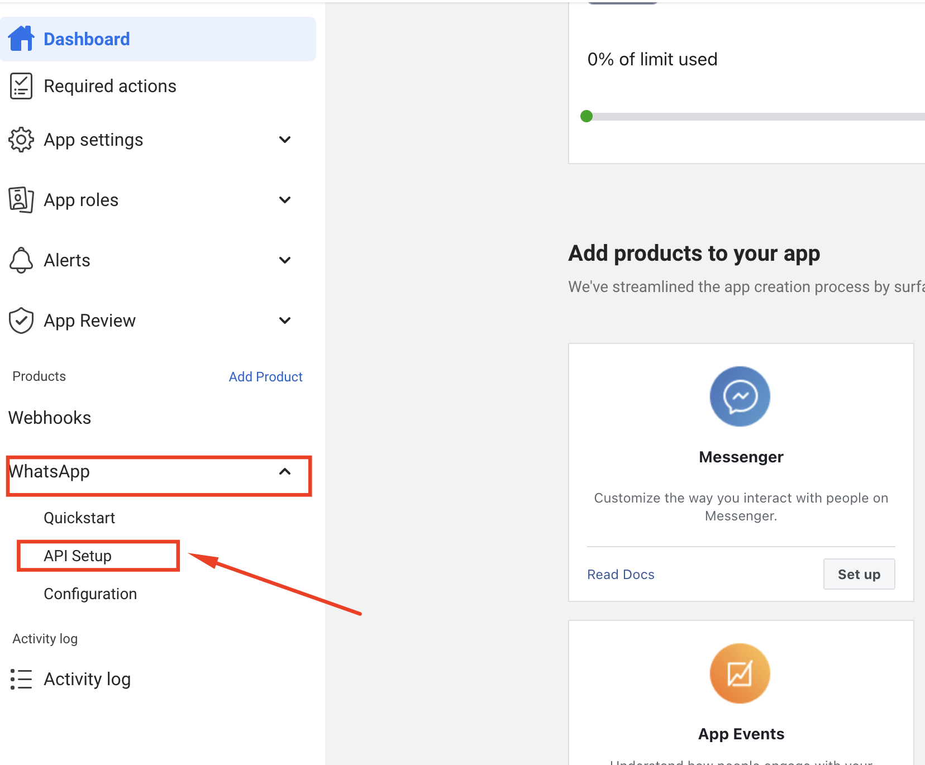Select App Review label in sidebar

pos(89,321)
